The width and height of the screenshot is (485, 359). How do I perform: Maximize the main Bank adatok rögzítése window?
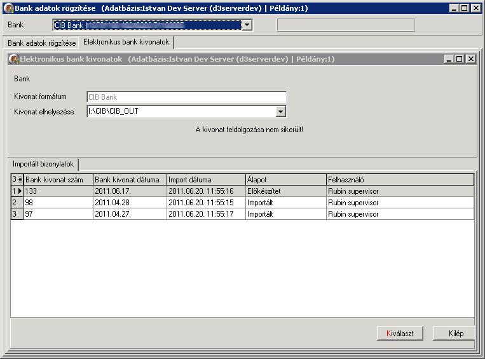click(464, 8)
